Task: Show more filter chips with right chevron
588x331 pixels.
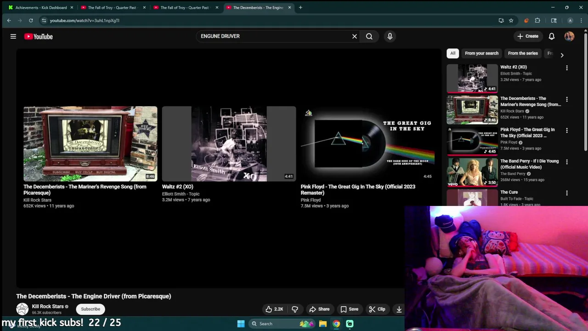Action: click(562, 55)
